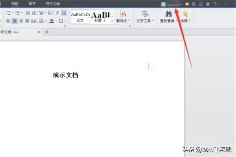Expand line spacing dropdown arrow
This screenshot has height=157, width=236.
(45, 21)
